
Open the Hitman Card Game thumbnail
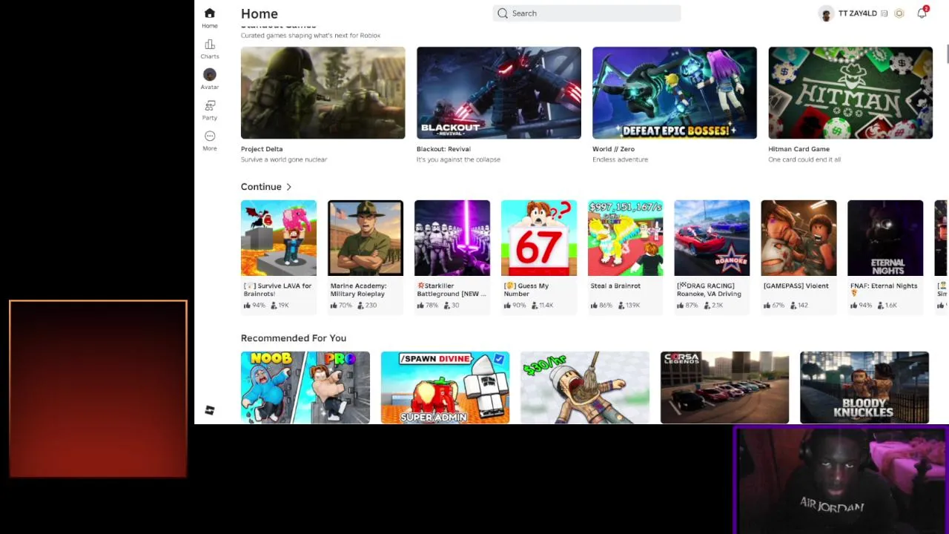pyautogui.click(x=850, y=93)
